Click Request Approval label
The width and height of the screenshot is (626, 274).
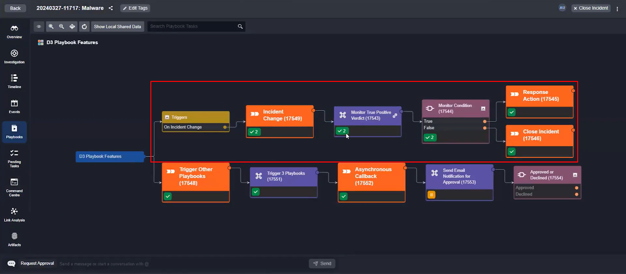(x=37, y=263)
